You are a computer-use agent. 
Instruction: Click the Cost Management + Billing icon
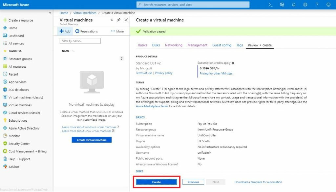click(5, 151)
